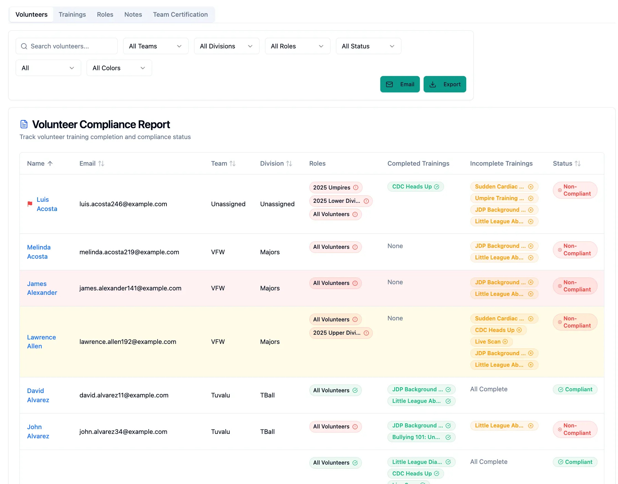Sort by Email using the sort icon
Viewport: 618px width, 484px height.
tap(101, 164)
